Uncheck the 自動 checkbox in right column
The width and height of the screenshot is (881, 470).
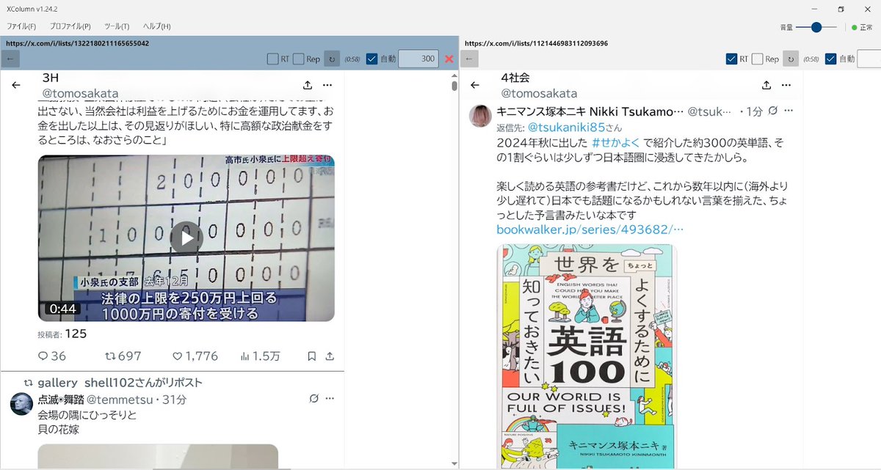(x=830, y=59)
